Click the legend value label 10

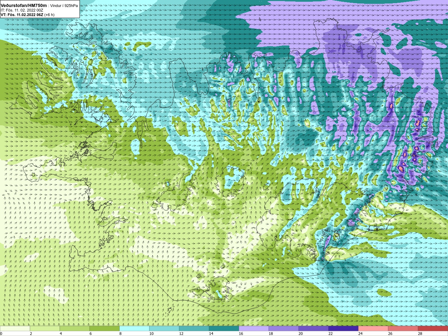coord(151,334)
